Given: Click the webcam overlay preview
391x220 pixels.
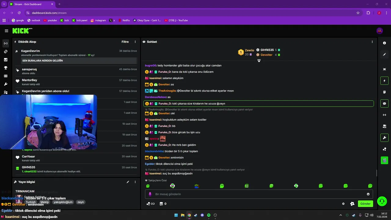Looking at the screenshot, I should (x=48, y=122).
